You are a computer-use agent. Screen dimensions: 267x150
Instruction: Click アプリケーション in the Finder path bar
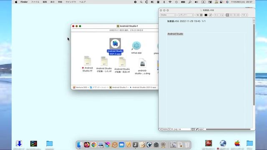(x=98, y=87)
